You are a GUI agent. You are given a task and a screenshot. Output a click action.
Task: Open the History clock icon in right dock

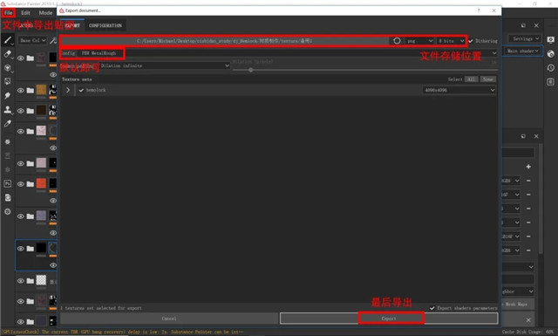tap(550, 68)
